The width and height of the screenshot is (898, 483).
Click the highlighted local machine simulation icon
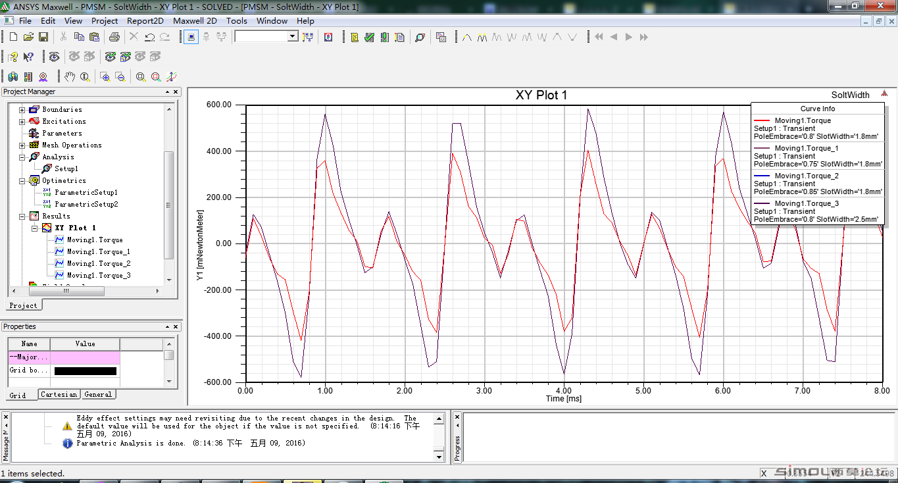point(191,37)
